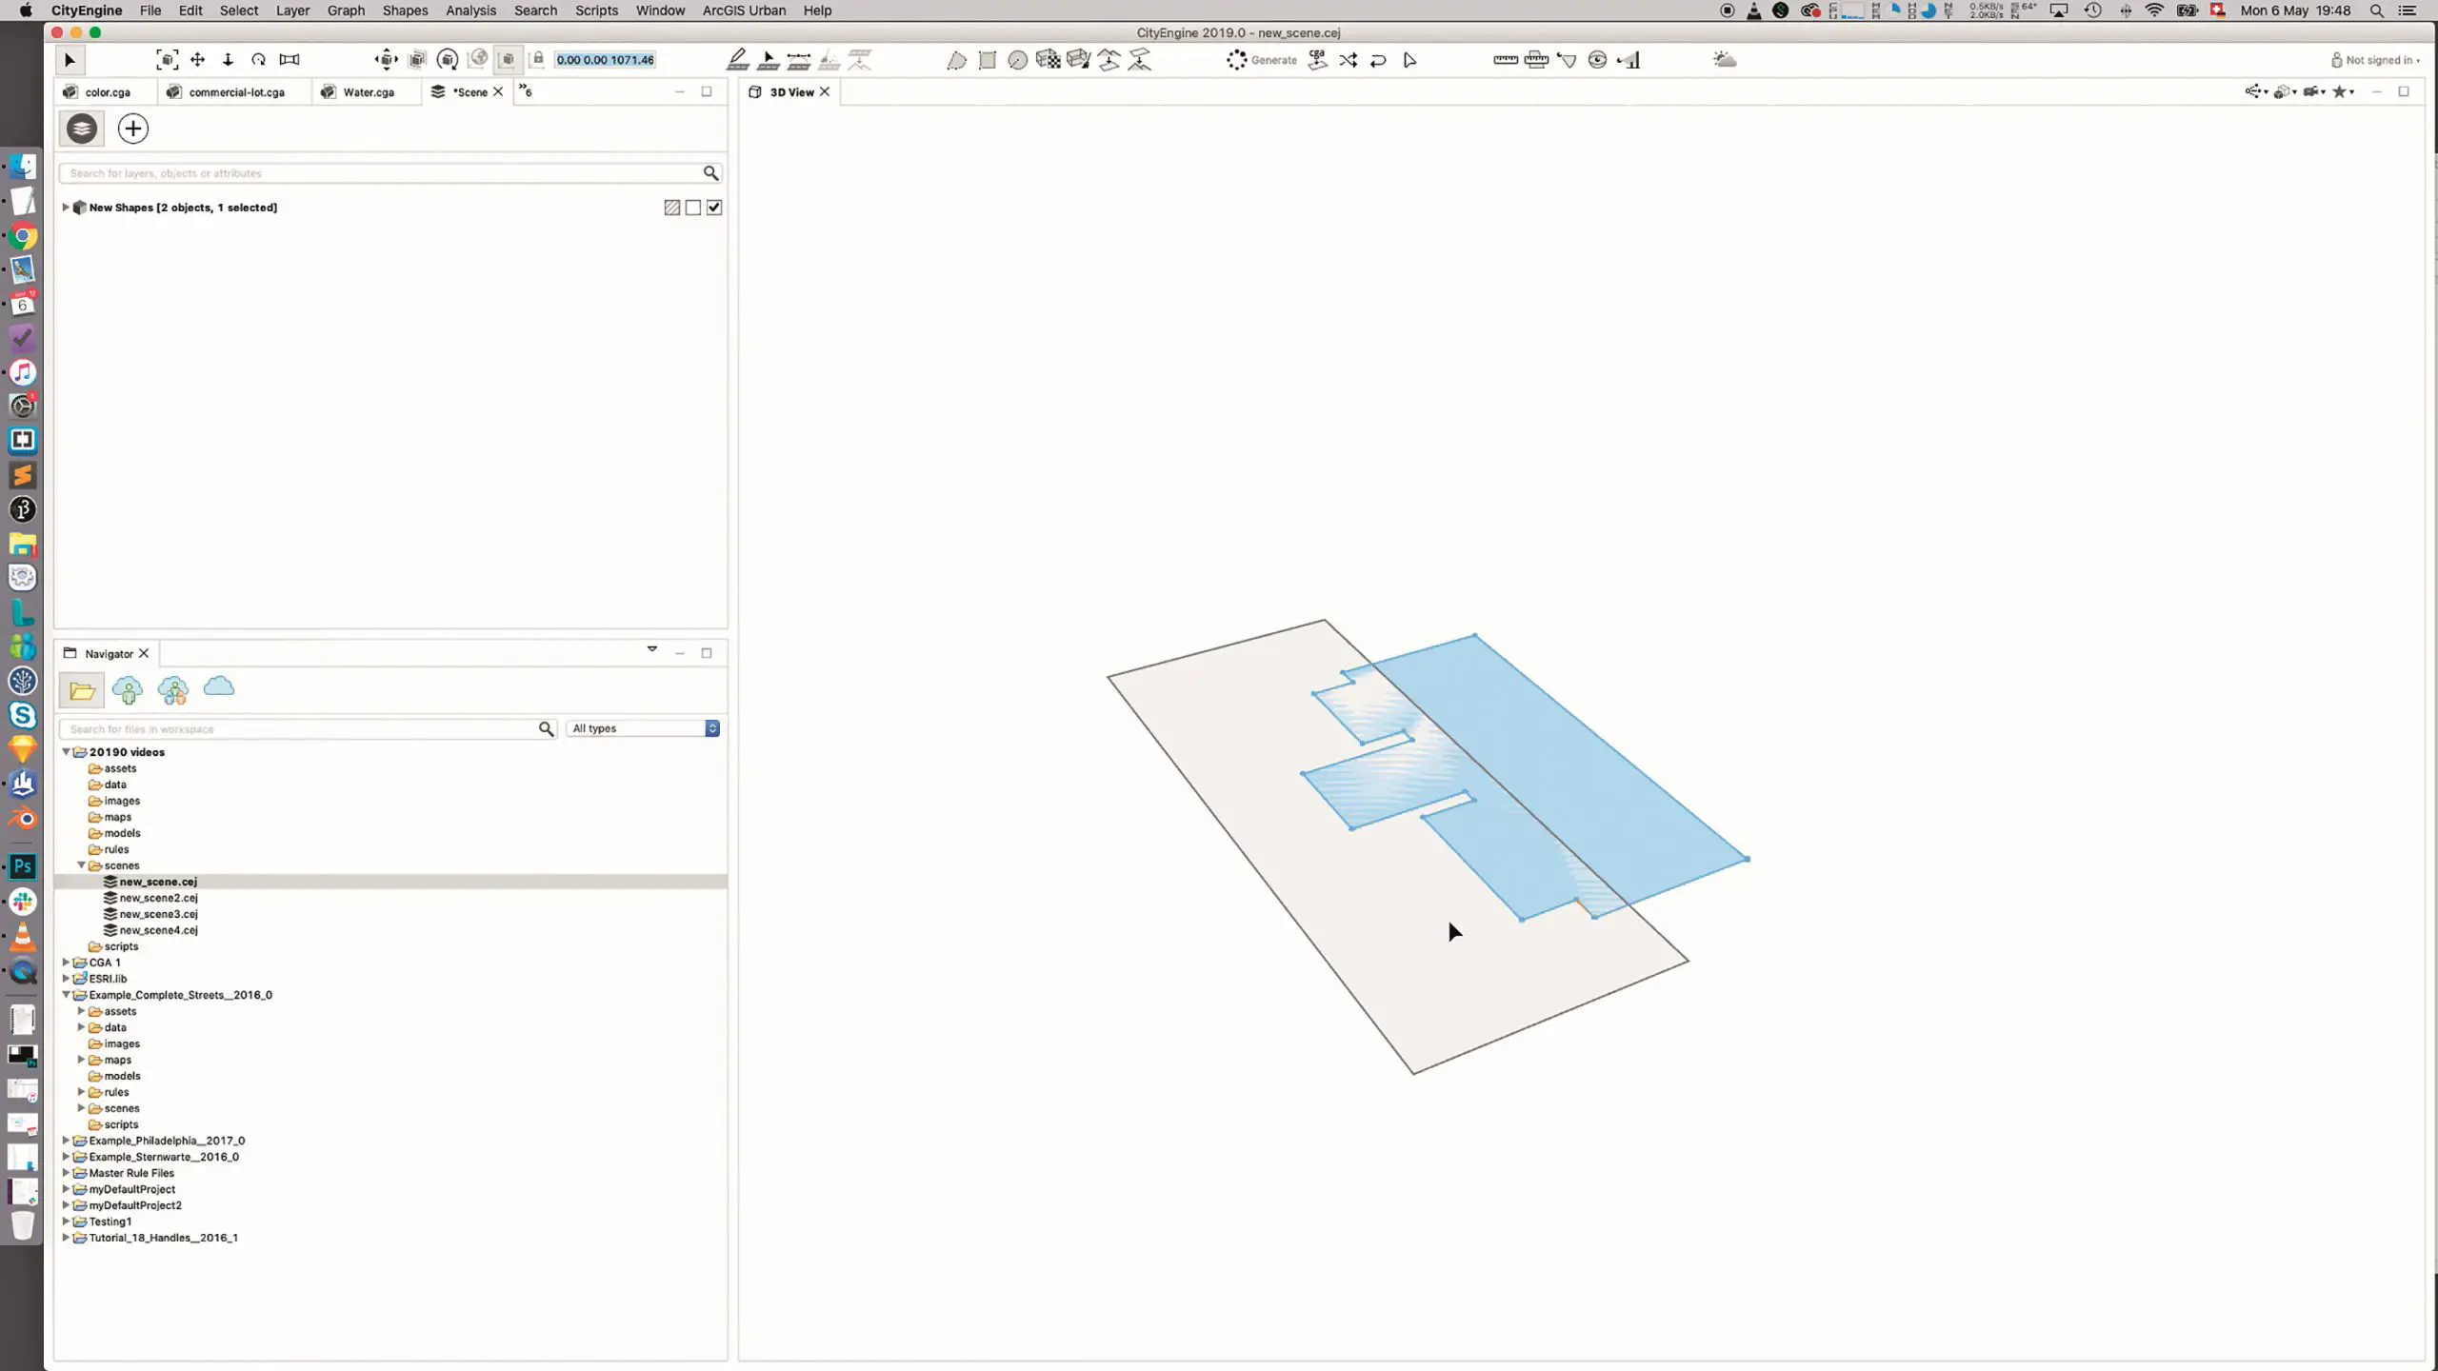Open the All types filter dropdown
The image size is (2438, 1371).
coord(644,728)
